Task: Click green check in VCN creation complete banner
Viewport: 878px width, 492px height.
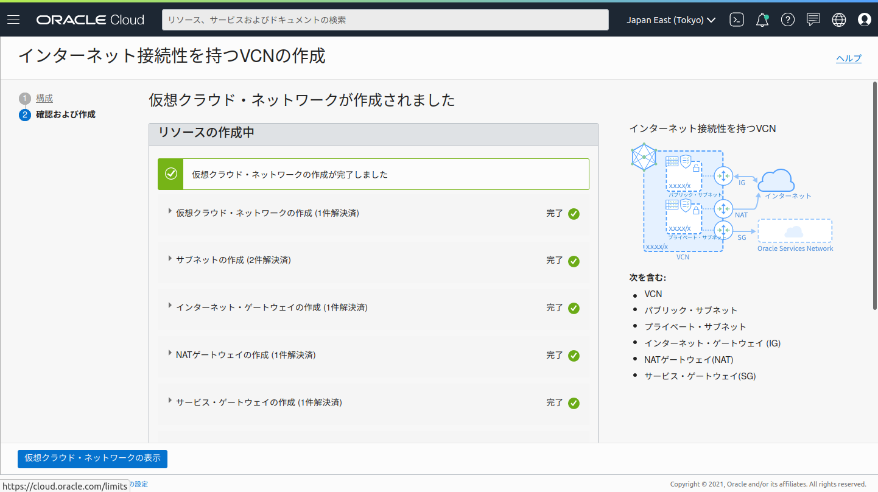Action: pyautogui.click(x=171, y=174)
